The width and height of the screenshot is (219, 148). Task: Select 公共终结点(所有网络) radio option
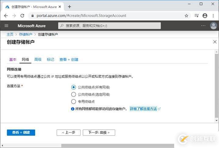point(74,87)
